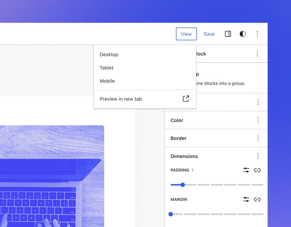The image size is (291, 227).
Task: Click the PADDING label
Action: 180,170
